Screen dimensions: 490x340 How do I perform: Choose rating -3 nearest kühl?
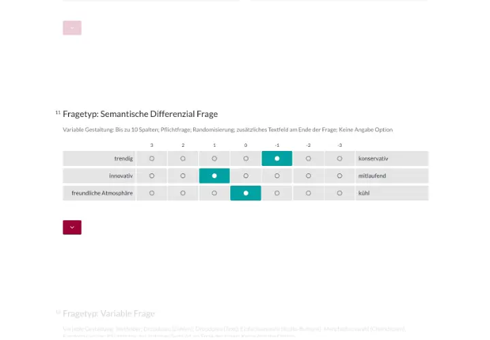[x=340, y=193]
